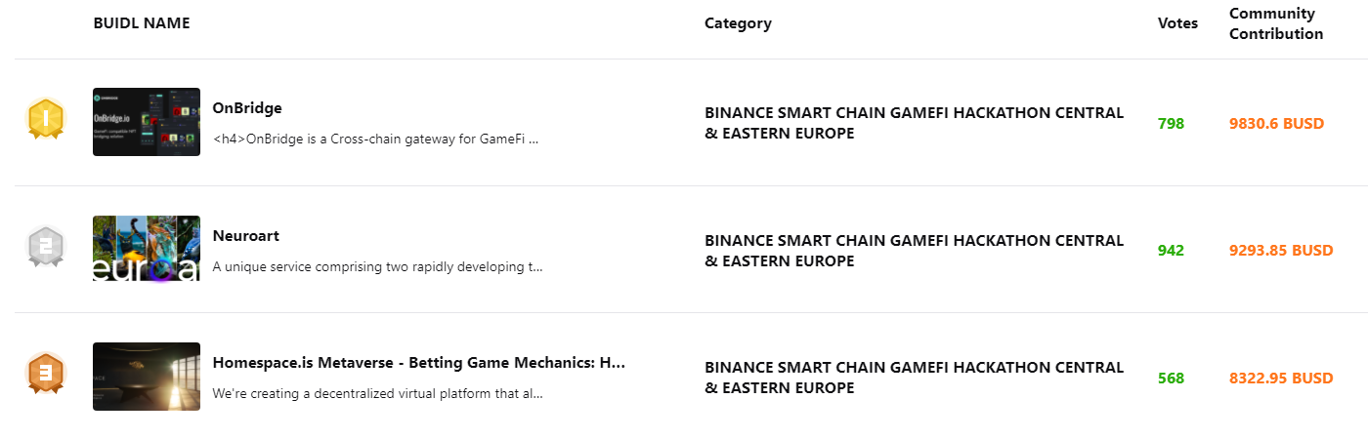
Task: Click the Neuroart description text
Action: click(x=377, y=266)
